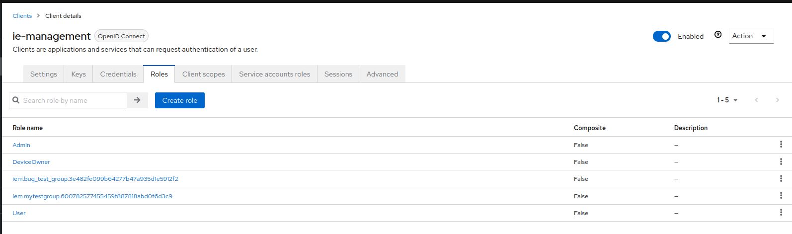
Task: Go to previous page of roles
Action: pyautogui.click(x=756, y=100)
